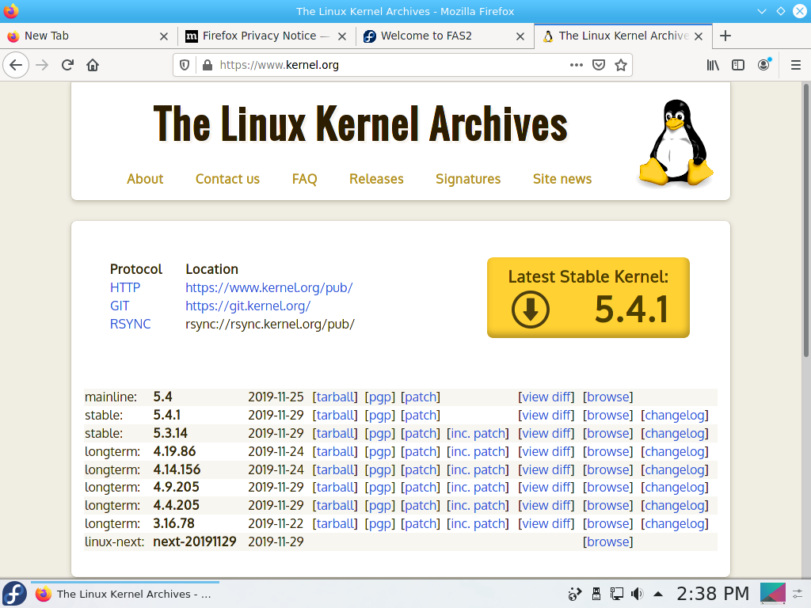Viewport: 811px width, 608px height.
Task: Open patch for stable 5.3.14
Action: tap(421, 433)
